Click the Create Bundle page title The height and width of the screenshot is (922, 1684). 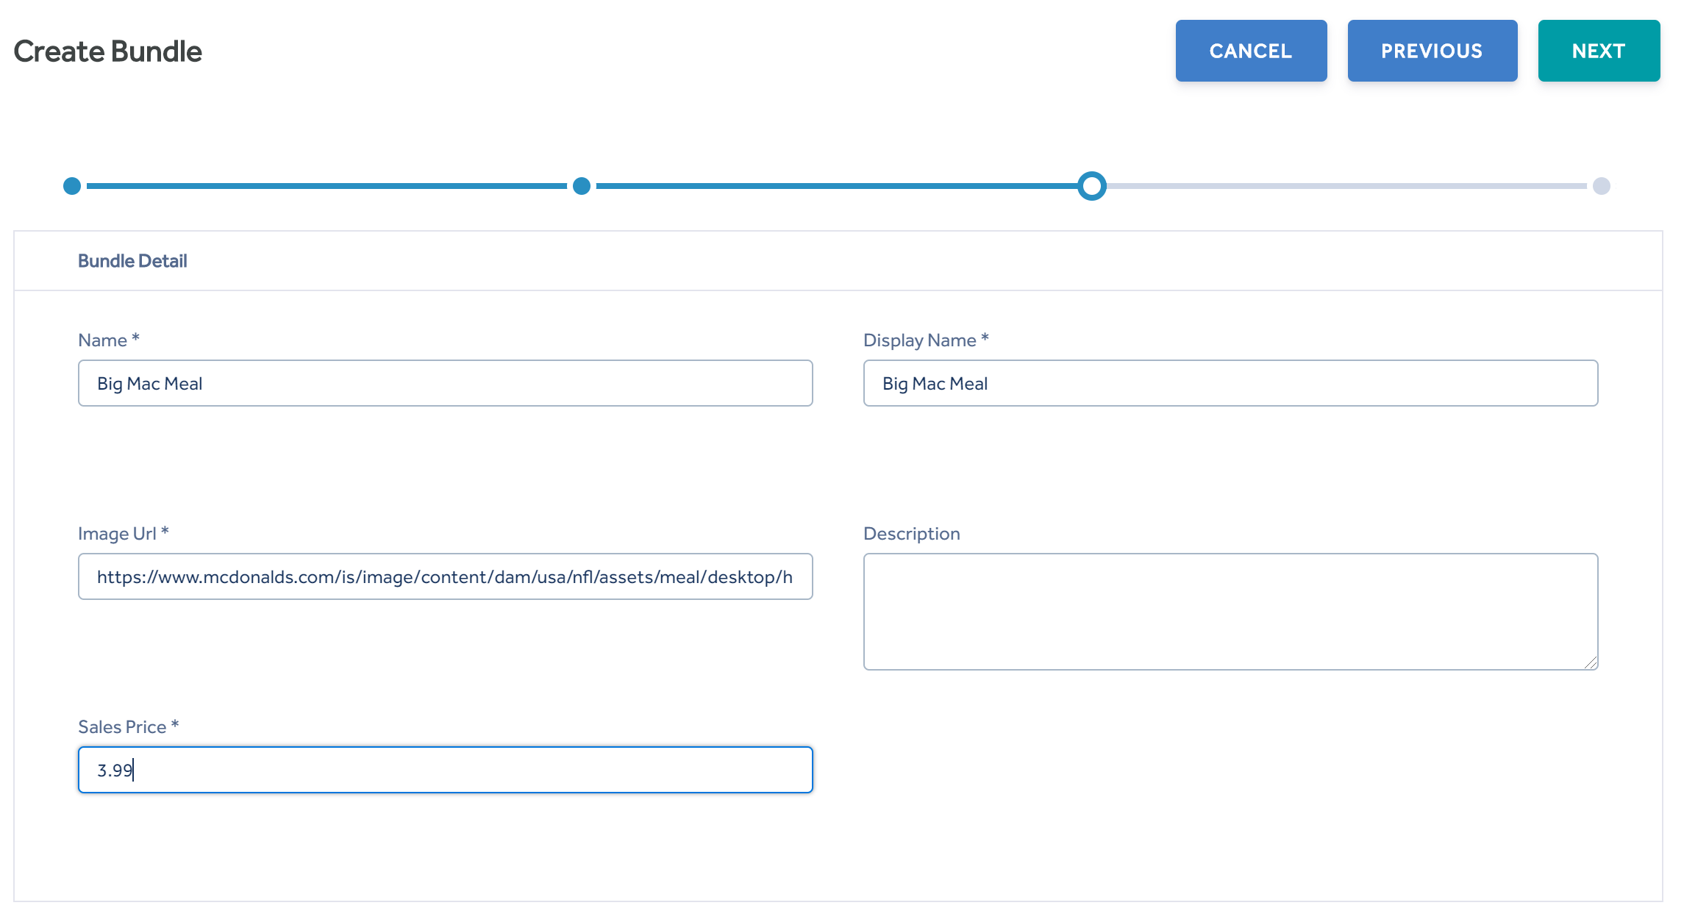coord(107,51)
